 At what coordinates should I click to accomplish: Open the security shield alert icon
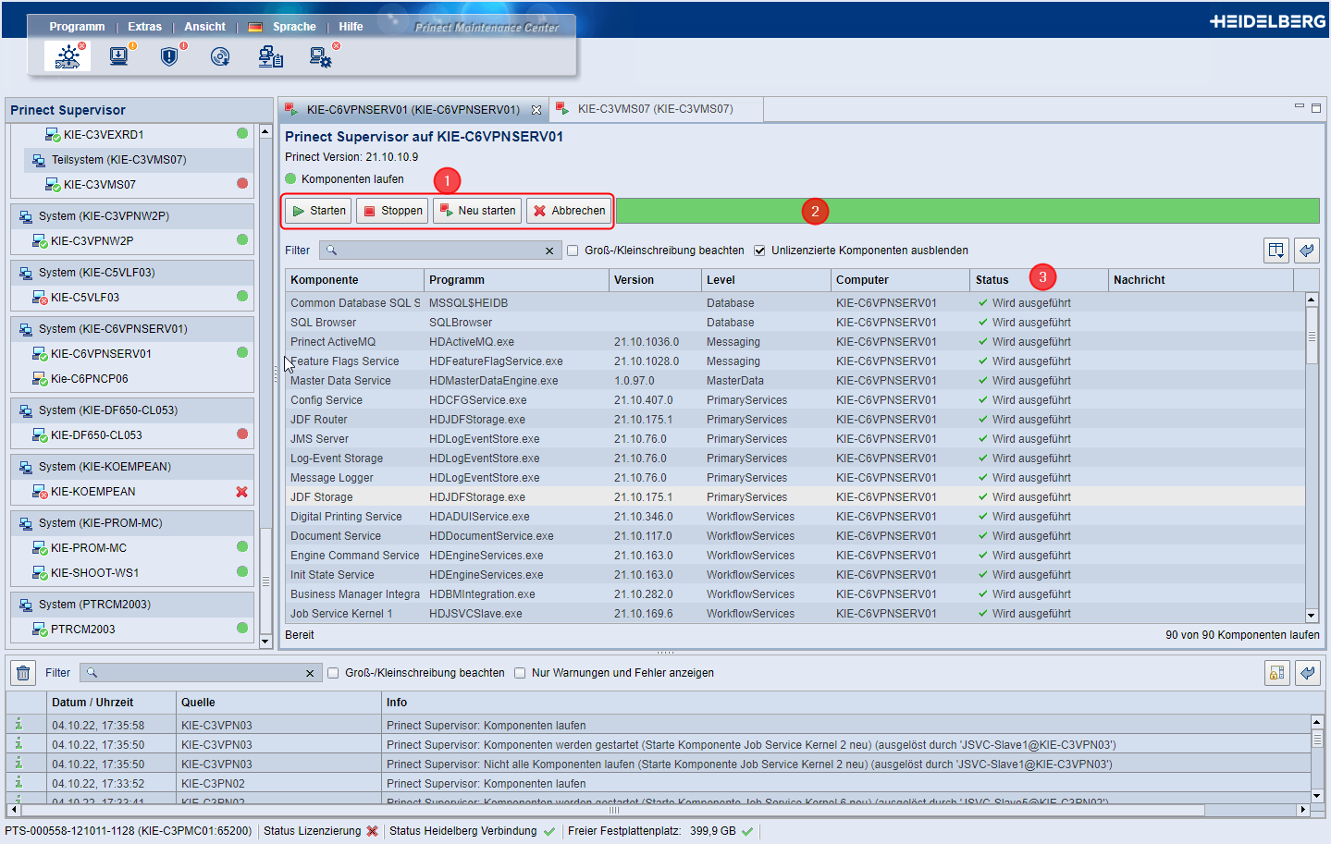click(169, 57)
